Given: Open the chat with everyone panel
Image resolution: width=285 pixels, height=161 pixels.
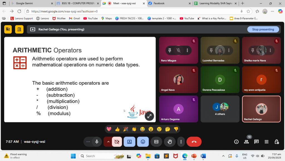Looking at the screenshot, I should point(256,142).
